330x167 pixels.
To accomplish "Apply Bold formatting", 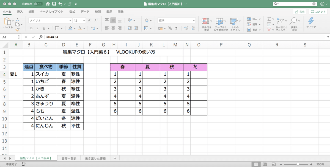I will pos(31,28).
